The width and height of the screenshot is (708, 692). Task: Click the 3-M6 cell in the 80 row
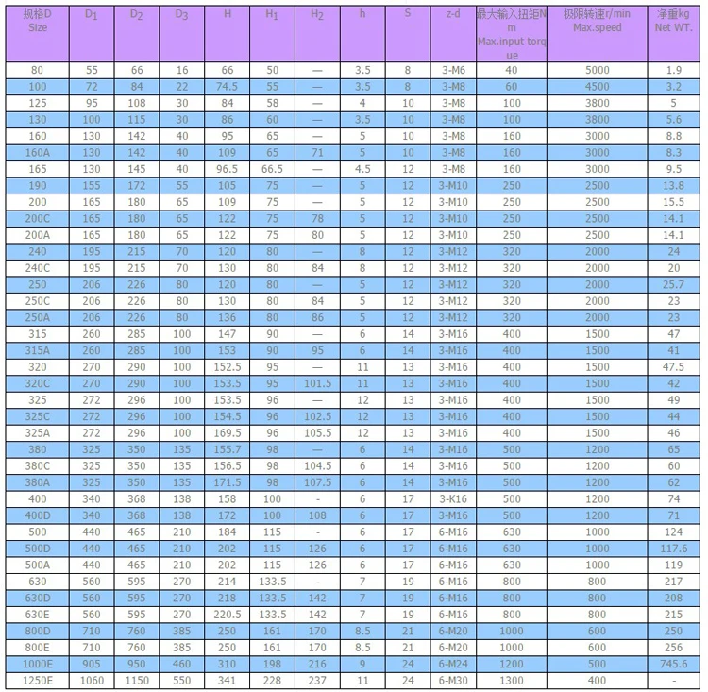tap(453, 70)
